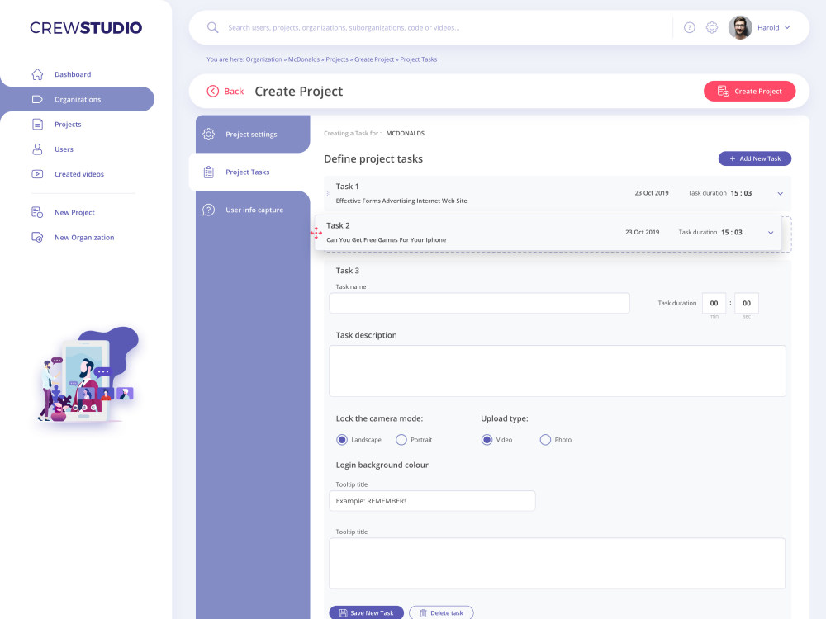This screenshot has height=619, width=826.
Task: Click the Add New Task button
Action: coord(754,158)
